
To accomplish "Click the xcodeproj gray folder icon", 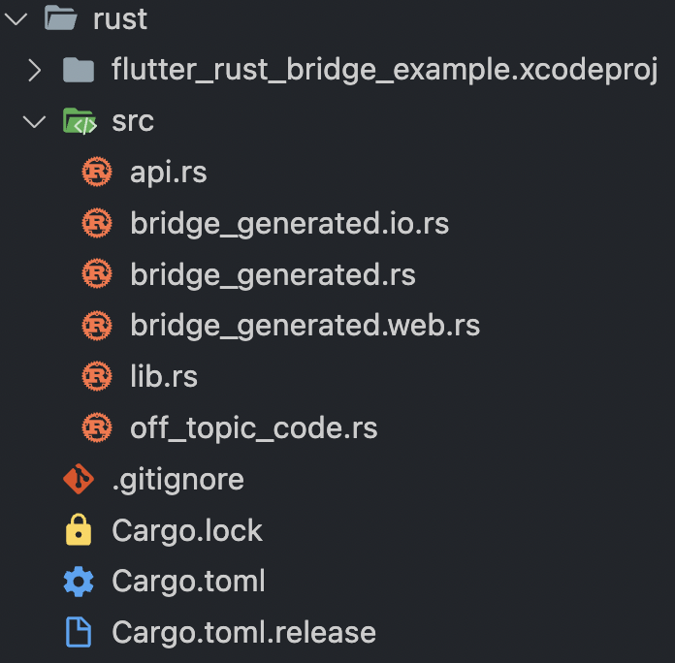I will coord(78,71).
